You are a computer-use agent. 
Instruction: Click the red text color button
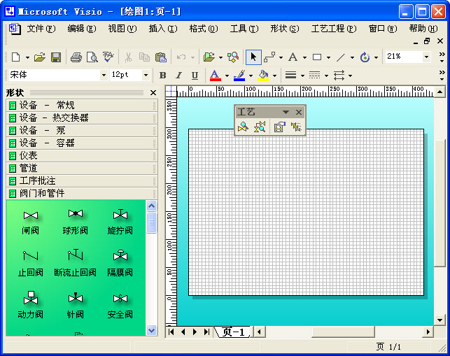(215, 76)
